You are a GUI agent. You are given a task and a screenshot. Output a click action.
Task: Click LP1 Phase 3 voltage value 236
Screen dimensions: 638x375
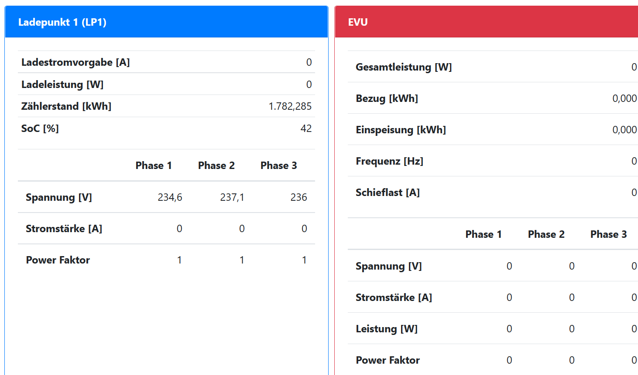pos(298,197)
